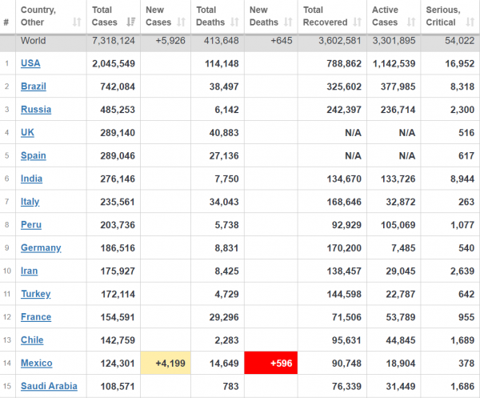
Task: Select France total deaths 29,296
Action: coord(224,317)
